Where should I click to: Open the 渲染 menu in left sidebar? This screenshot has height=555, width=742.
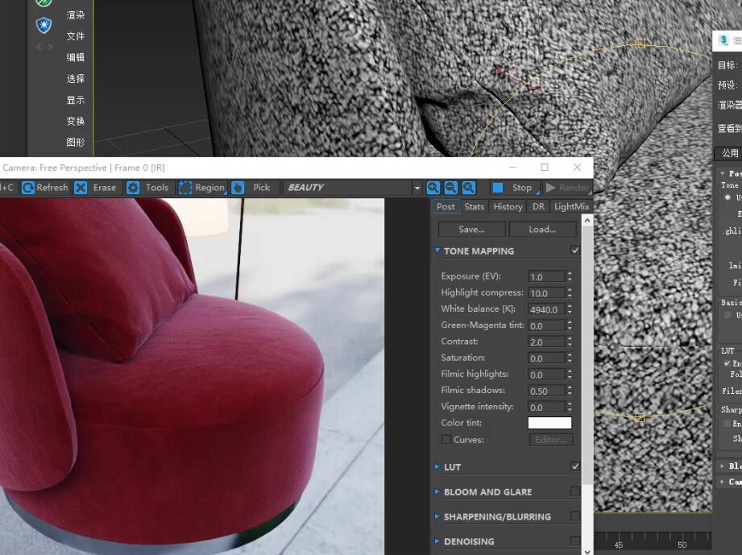tap(75, 15)
